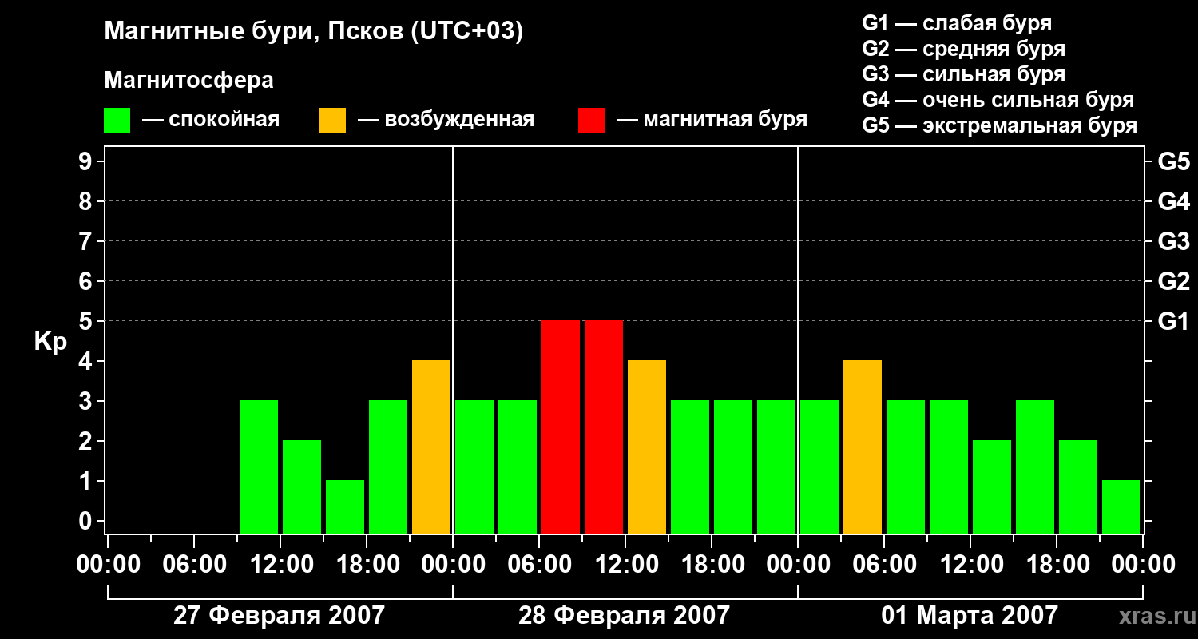Click the red 'магнитная буря' legend swatch

(x=591, y=120)
